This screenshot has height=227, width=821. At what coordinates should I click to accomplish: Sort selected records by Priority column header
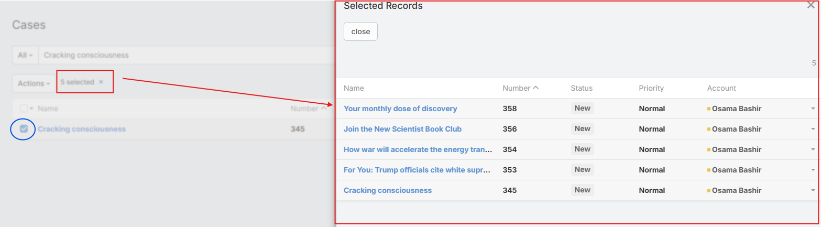(651, 88)
